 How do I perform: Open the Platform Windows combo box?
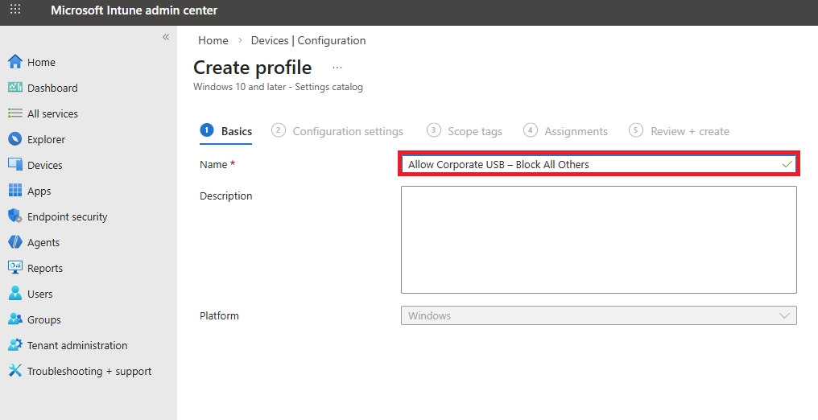coord(598,315)
